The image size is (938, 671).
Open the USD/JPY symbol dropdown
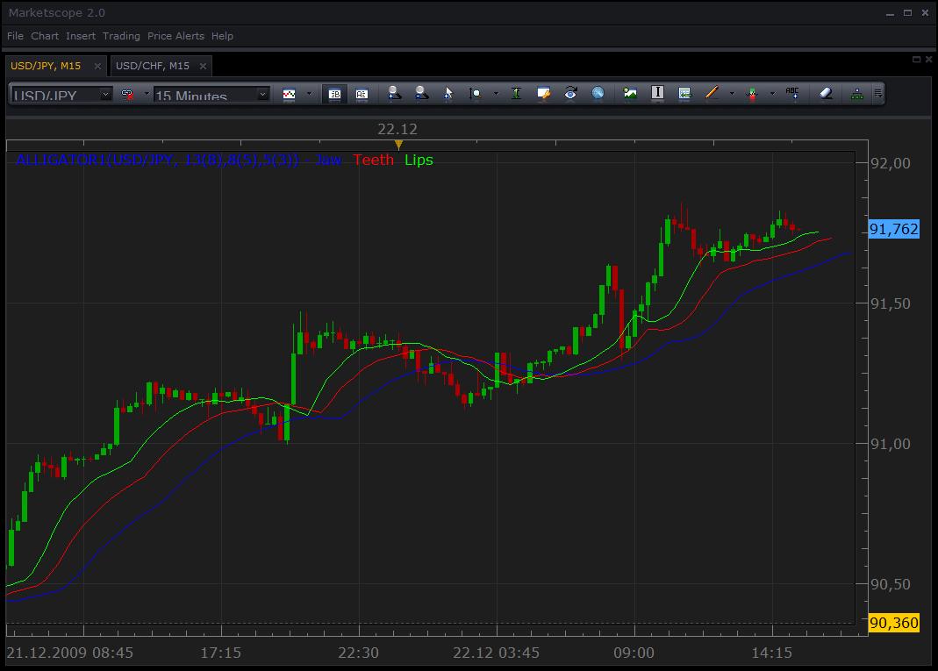(61, 95)
